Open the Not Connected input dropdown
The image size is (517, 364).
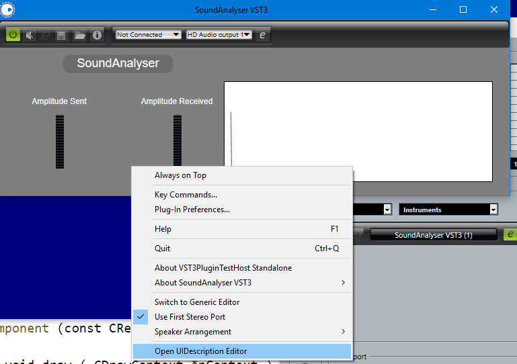[148, 35]
